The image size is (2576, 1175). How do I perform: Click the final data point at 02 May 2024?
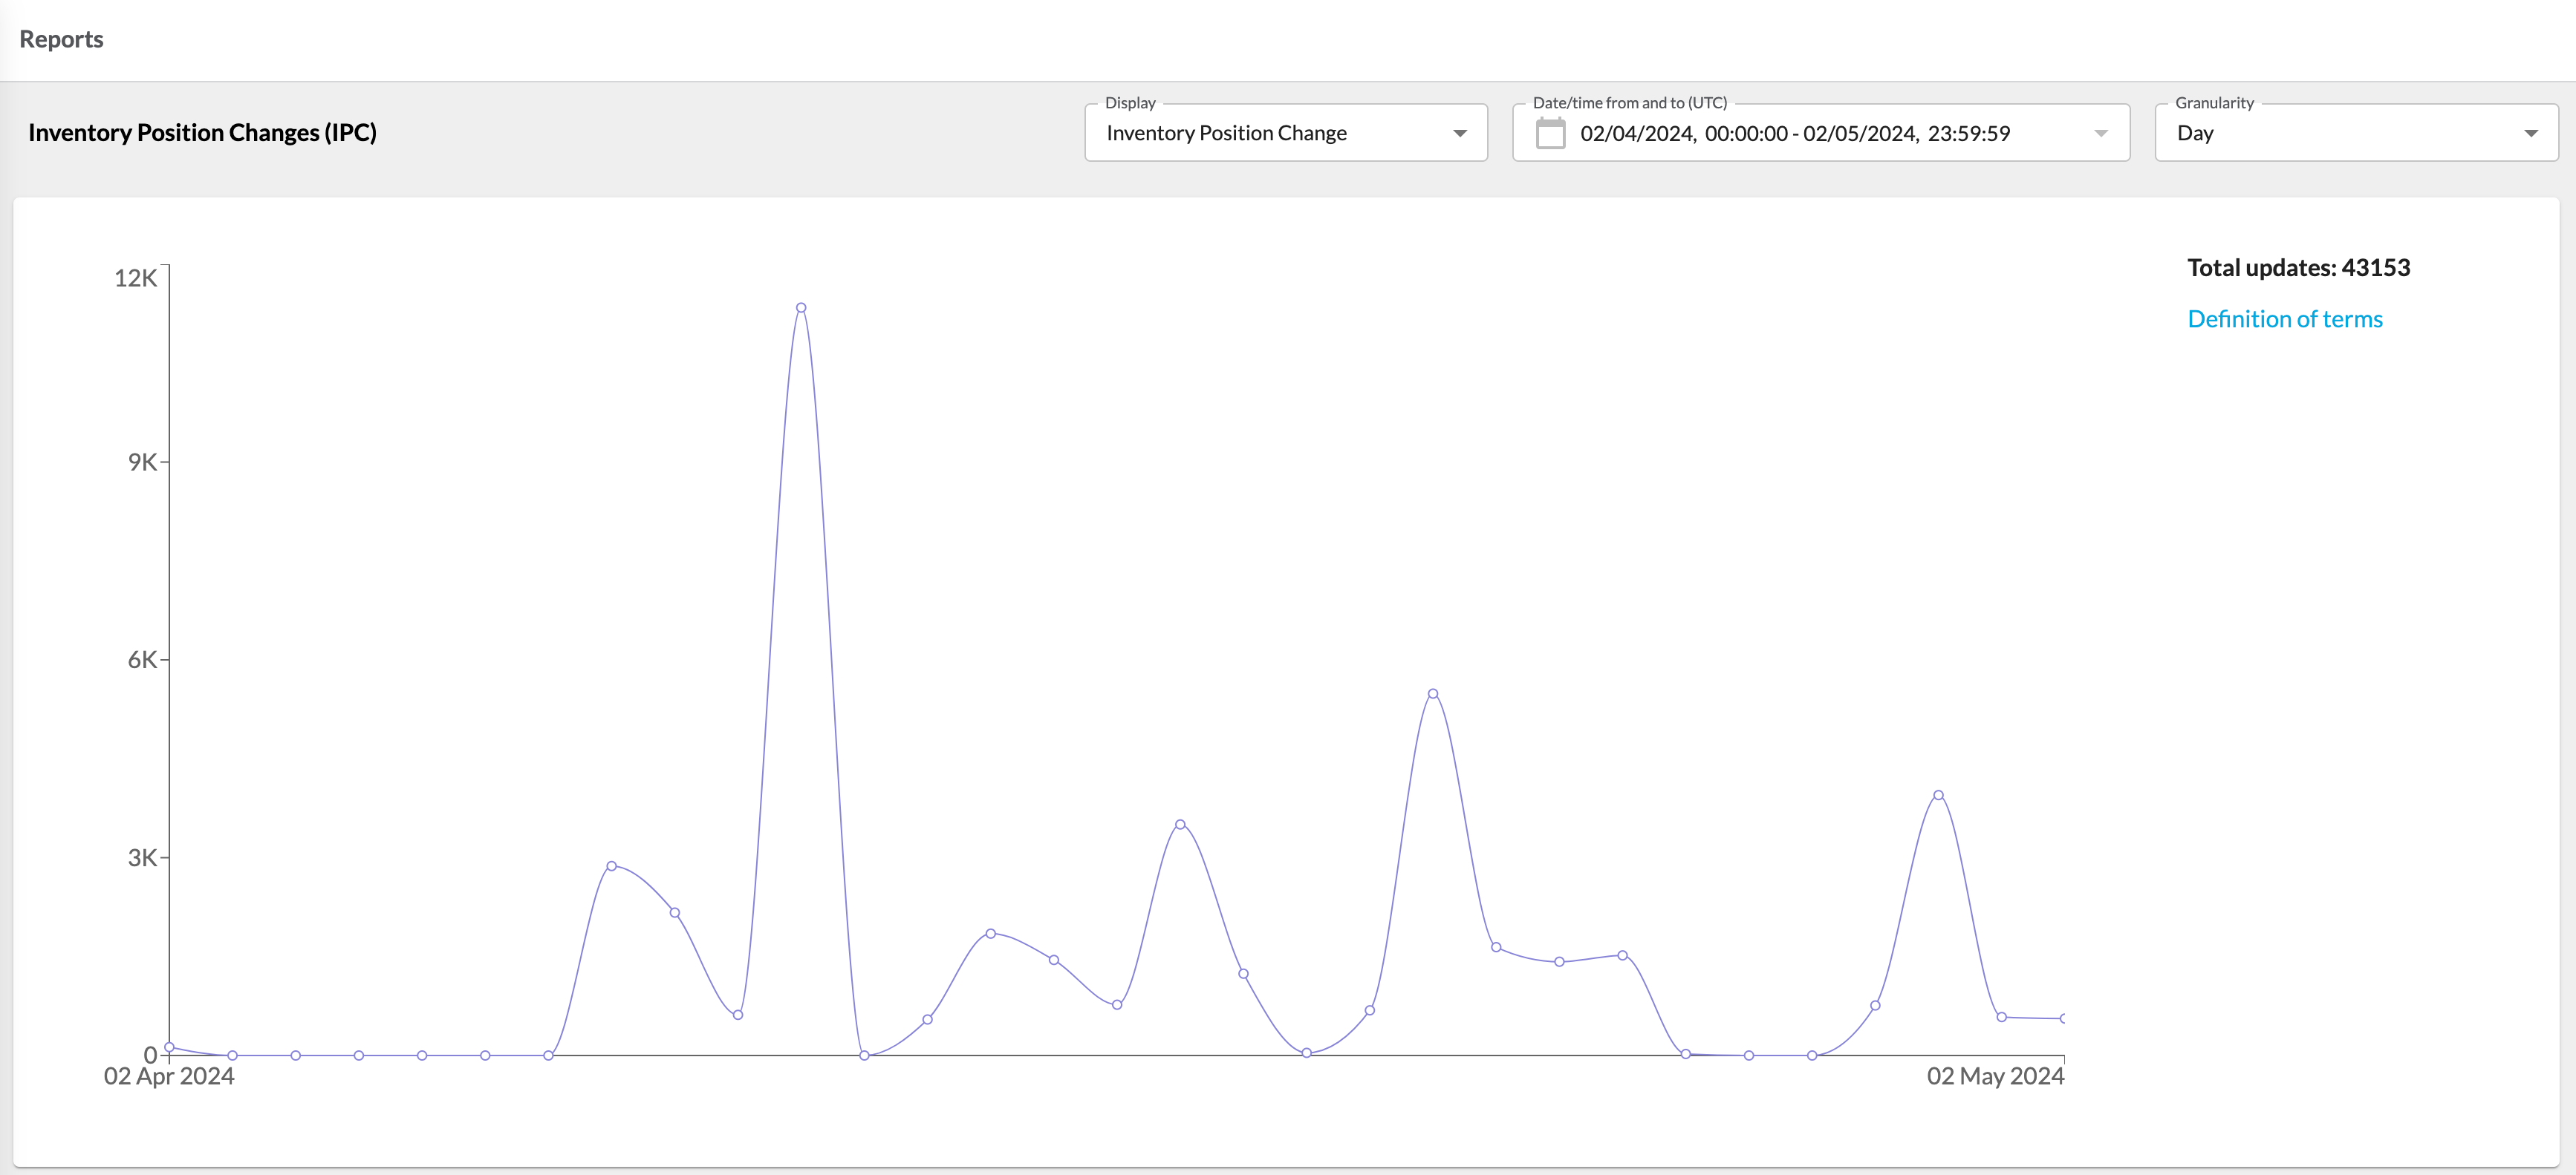(2063, 1018)
